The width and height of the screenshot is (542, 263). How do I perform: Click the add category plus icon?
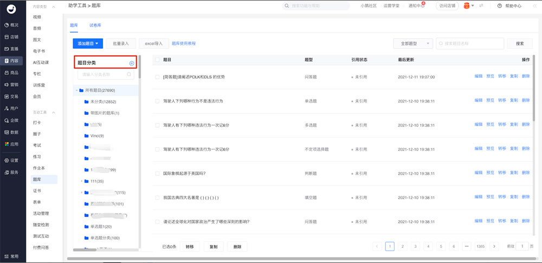click(132, 63)
